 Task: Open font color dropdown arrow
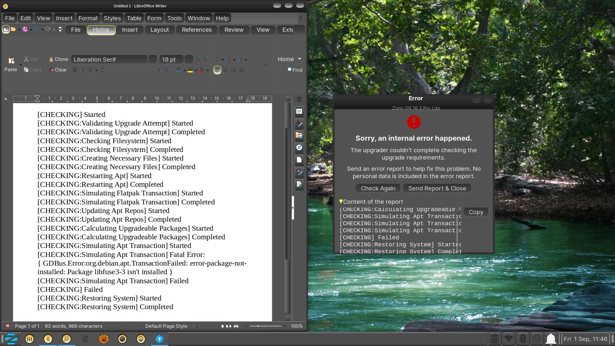[x=208, y=70]
